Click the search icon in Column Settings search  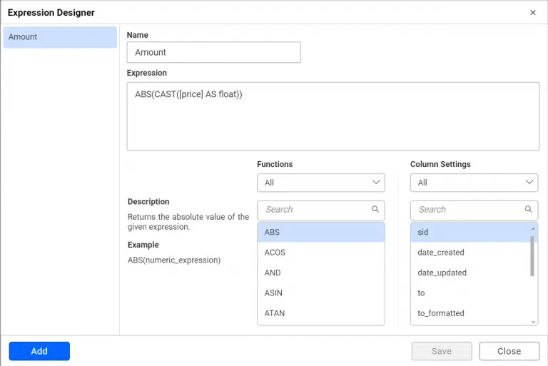point(529,210)
